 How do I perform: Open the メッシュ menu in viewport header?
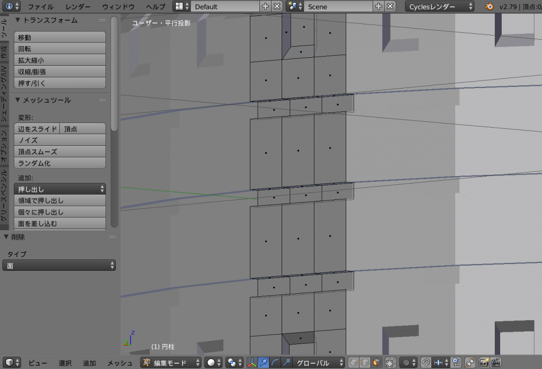(x=120, y=363)
